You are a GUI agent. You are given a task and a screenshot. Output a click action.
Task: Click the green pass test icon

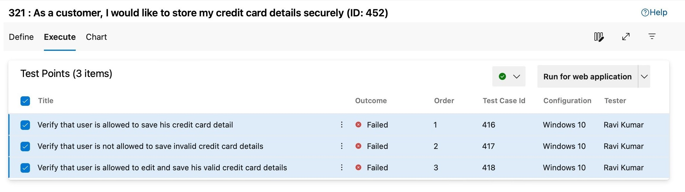(x=502, y=76)
